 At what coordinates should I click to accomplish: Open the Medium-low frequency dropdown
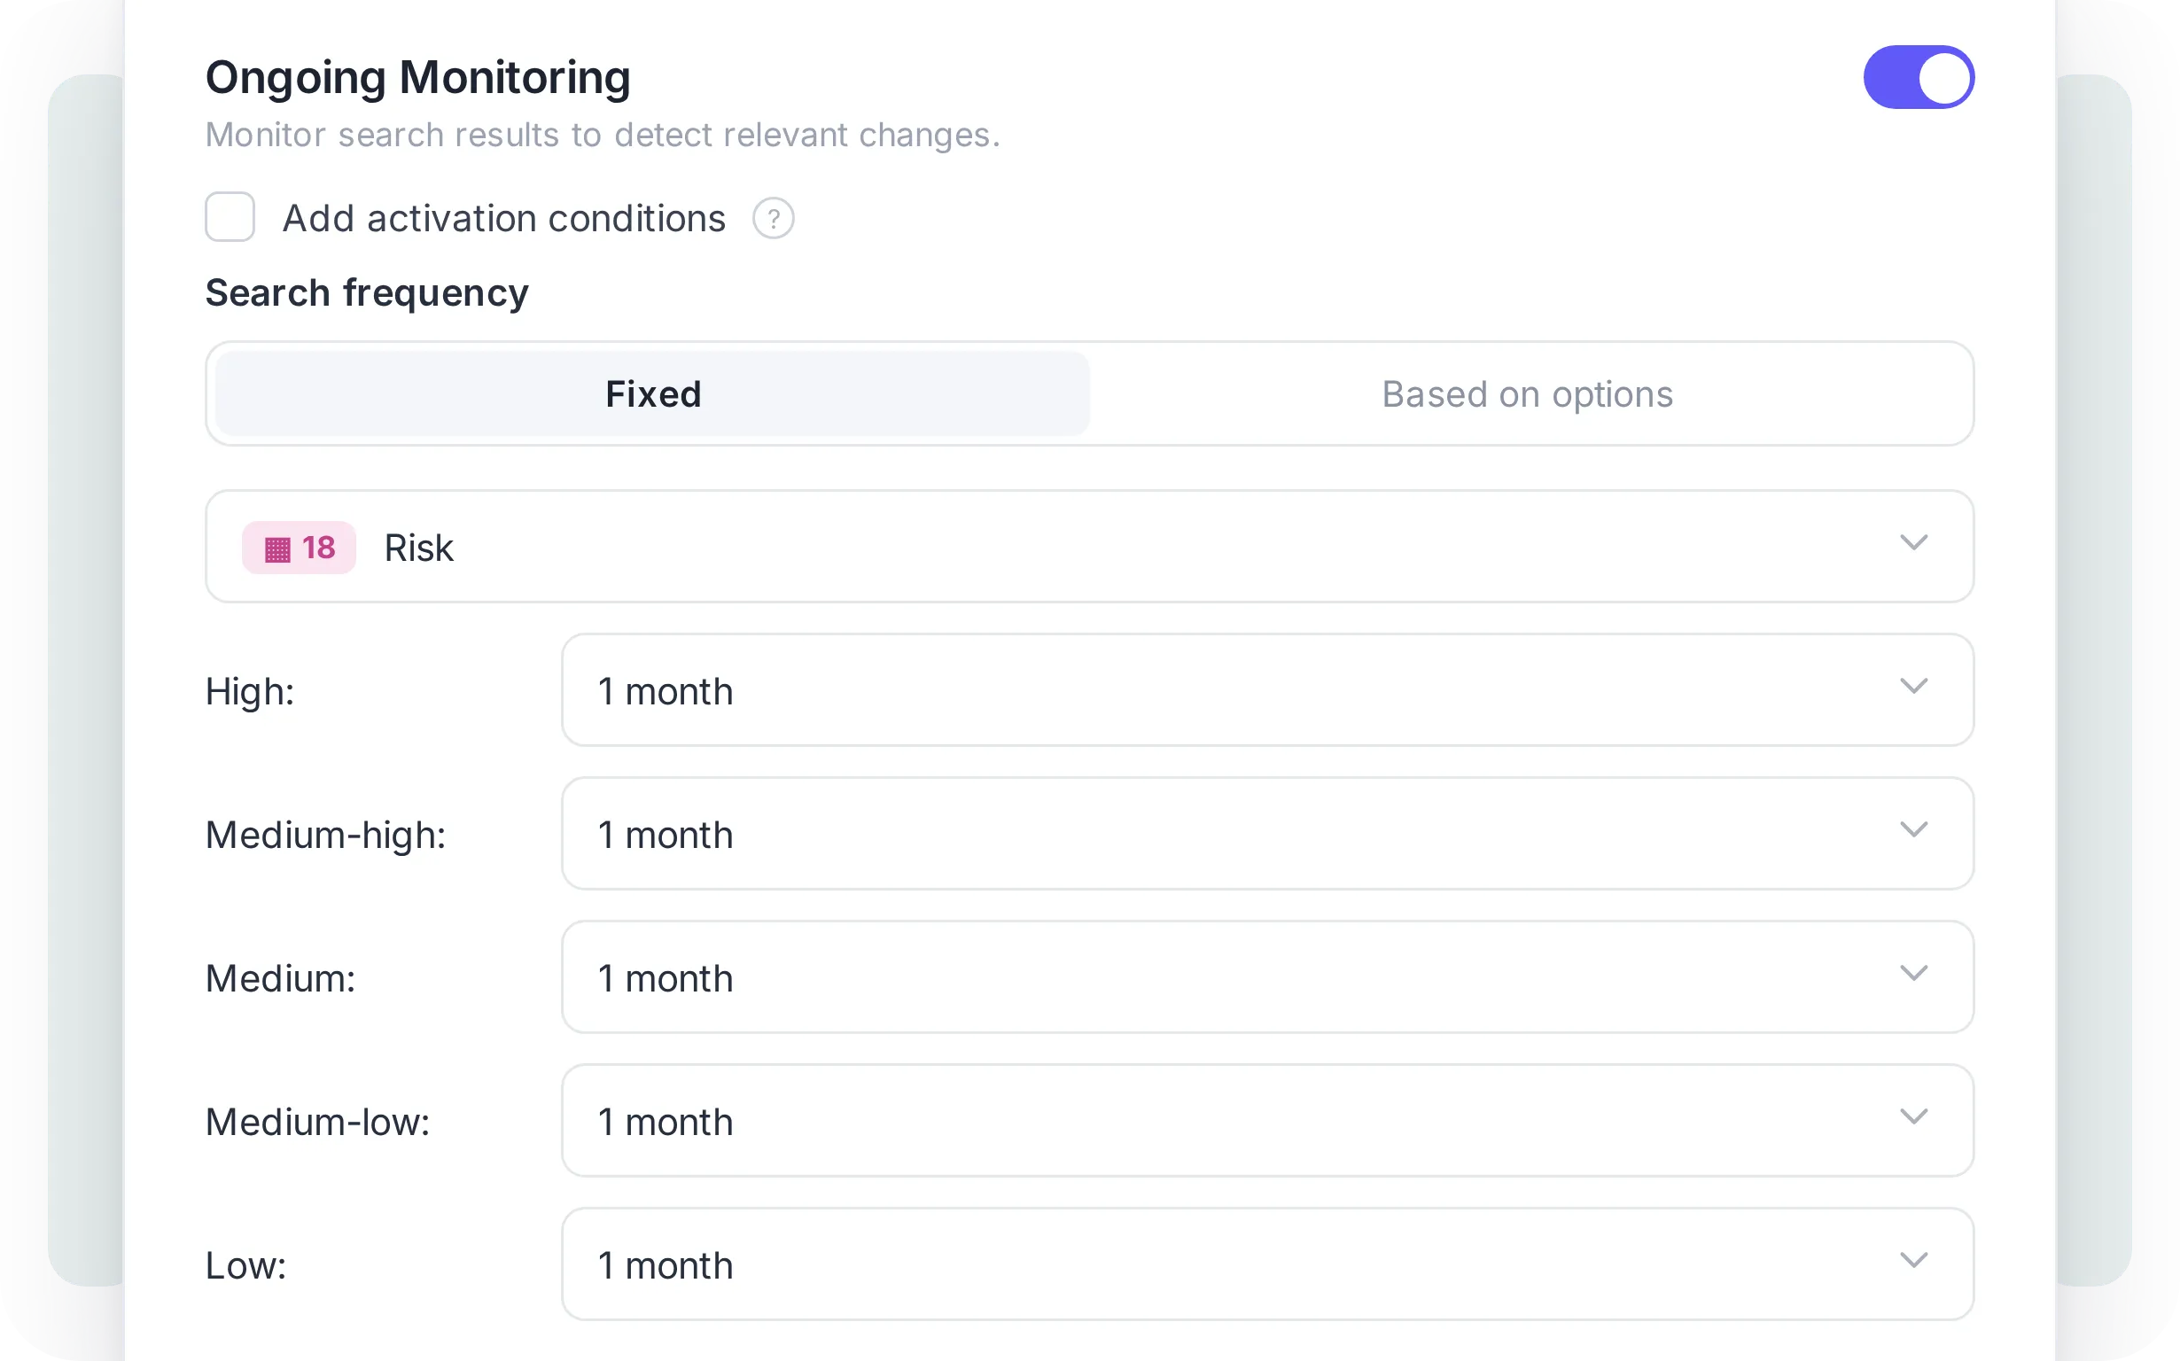(1267, 1121)
